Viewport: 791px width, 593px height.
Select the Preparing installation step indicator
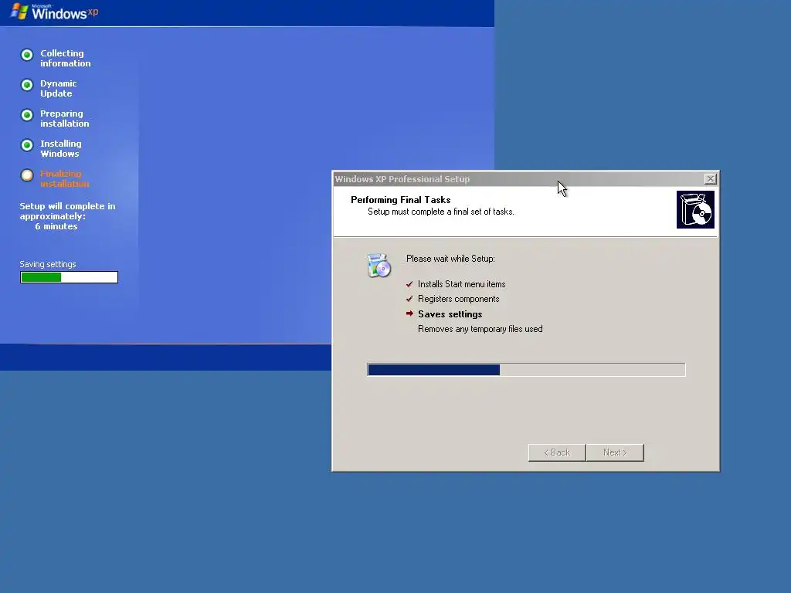[x=27, y=115]
